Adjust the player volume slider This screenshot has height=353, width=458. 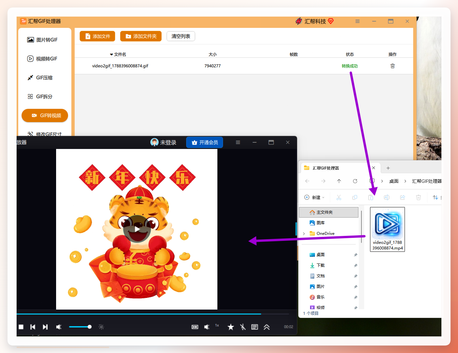pyautogui.click(x=80, y=327)
